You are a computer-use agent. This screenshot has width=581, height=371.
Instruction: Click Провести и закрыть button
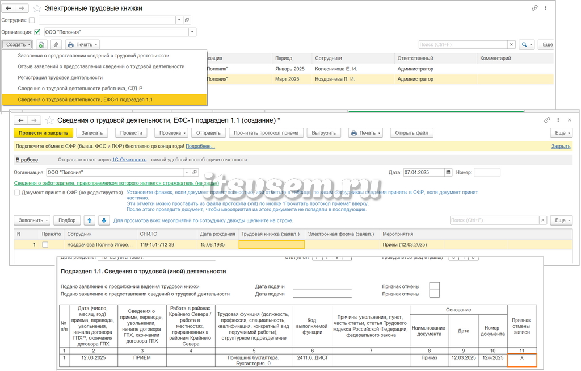click(x=43, y=133)
